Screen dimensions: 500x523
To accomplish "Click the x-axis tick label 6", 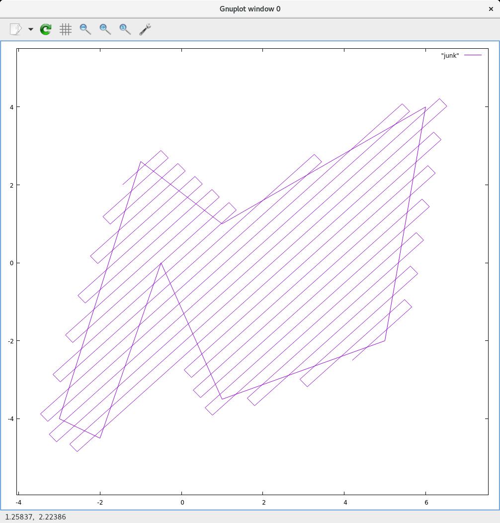I will point(426,502).
